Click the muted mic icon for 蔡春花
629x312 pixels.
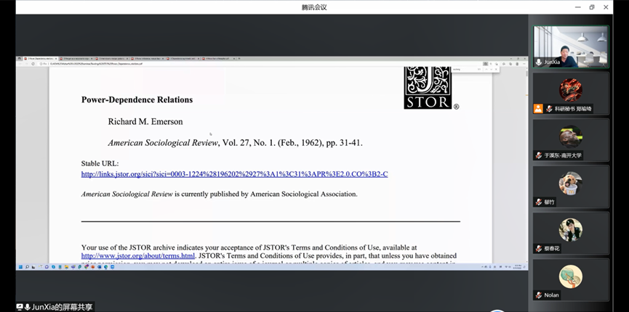pyautogui.click(x=539, y=249)
